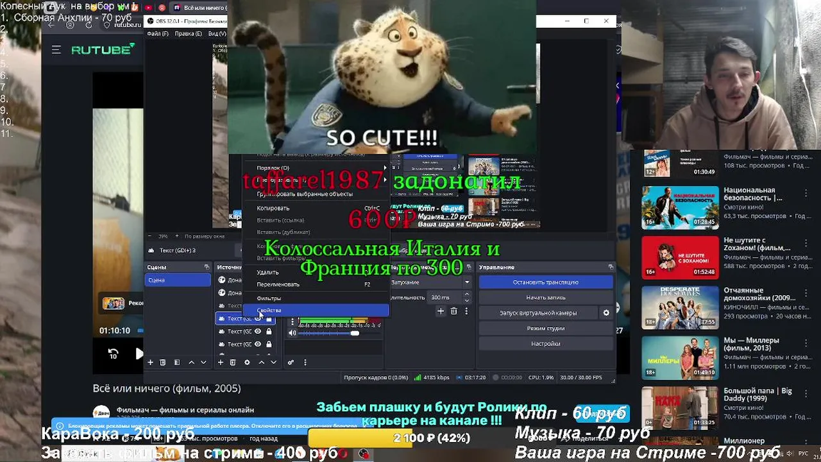Screen dimensions: 821x462
Task: Add a scene transition with plus icon
Action: pyautogui.click(x=441, y=311)
